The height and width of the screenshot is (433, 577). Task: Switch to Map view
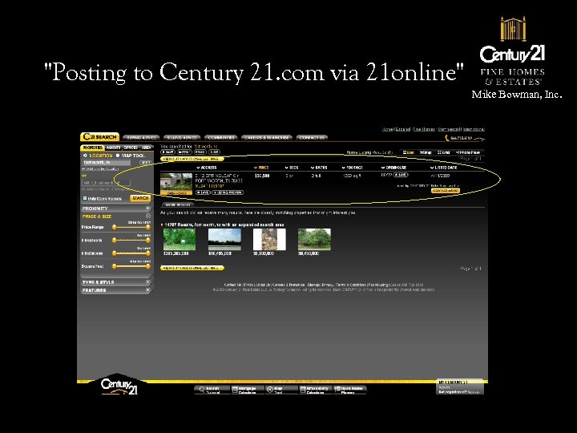click(x=426, y=152)
